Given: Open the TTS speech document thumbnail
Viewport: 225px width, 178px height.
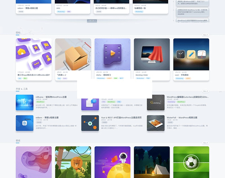Looking at the screenshot, I should click(x=90, y=104).
